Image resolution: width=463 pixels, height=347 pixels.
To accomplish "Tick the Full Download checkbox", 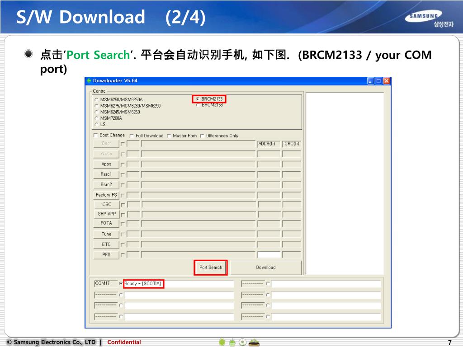I will [132, 136].
